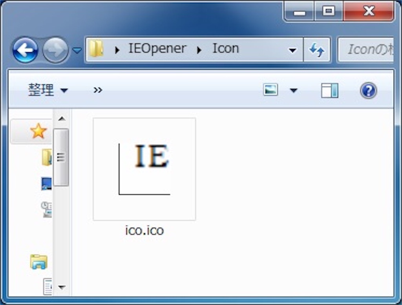The width and height of the screenshot is (402, 305).
Task: Focus the Icon search field
Action: click(x=366, y=49)
